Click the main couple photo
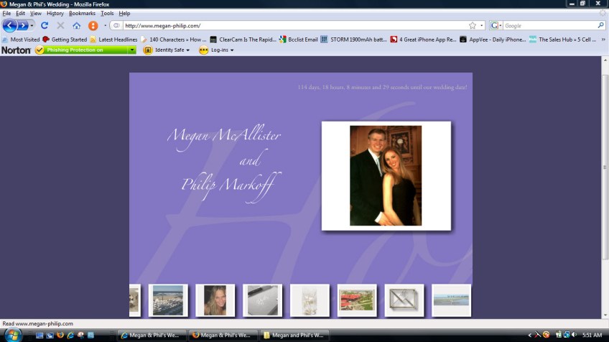Screen dimensions: 609x342 coord(386,176)
